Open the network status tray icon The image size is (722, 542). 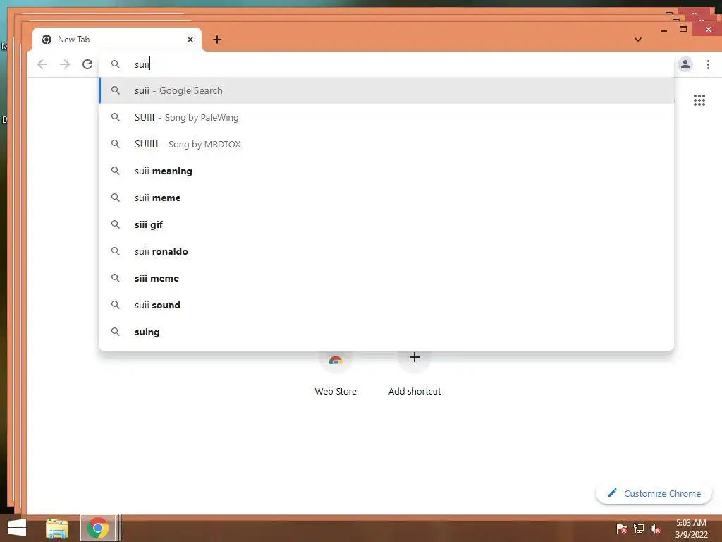(x=639, y=528)
